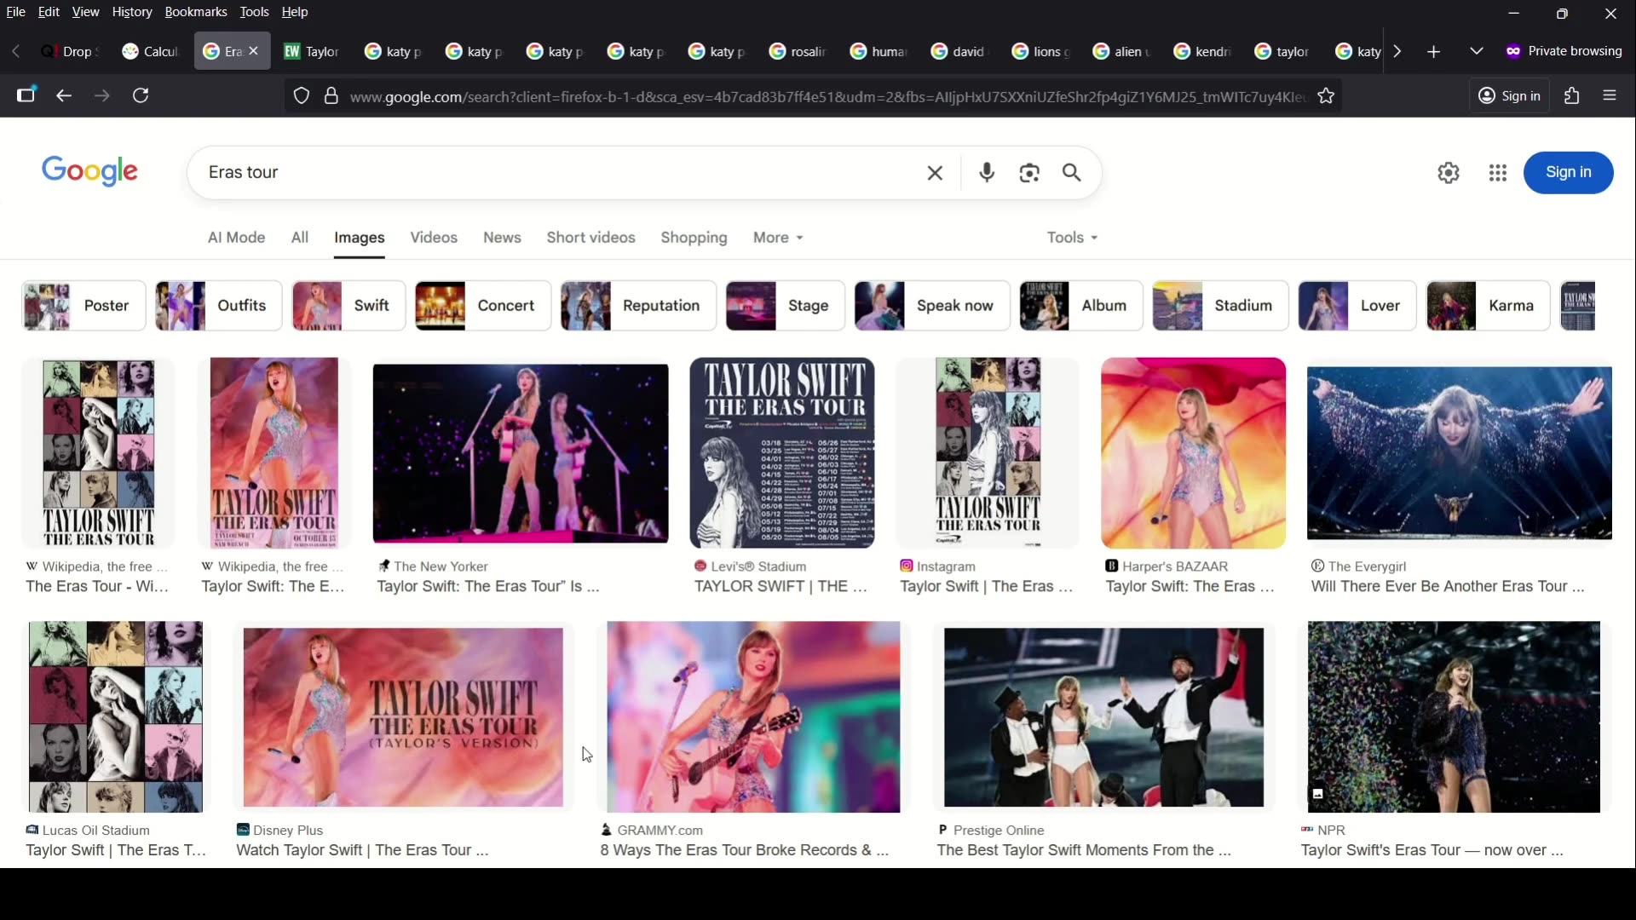This screenshot has height=920, width=1636.
Task: Reload the page with the refresh icon
Action: click(141, 95)
